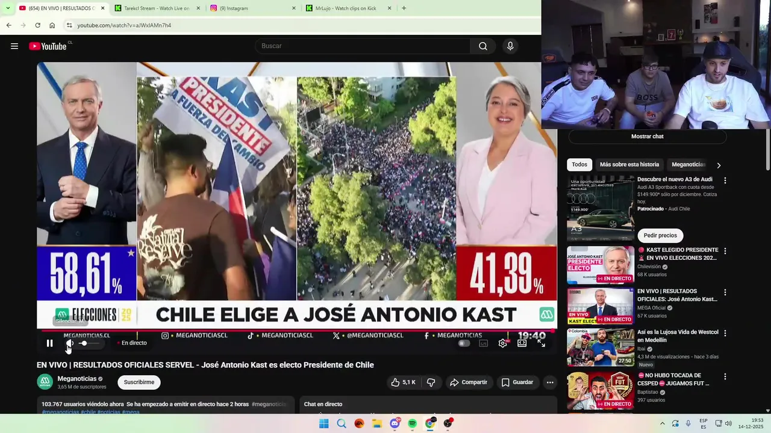Switch to Tarekcl Stream Kick tab
771x433 pixels.
(x=157, y=8)
